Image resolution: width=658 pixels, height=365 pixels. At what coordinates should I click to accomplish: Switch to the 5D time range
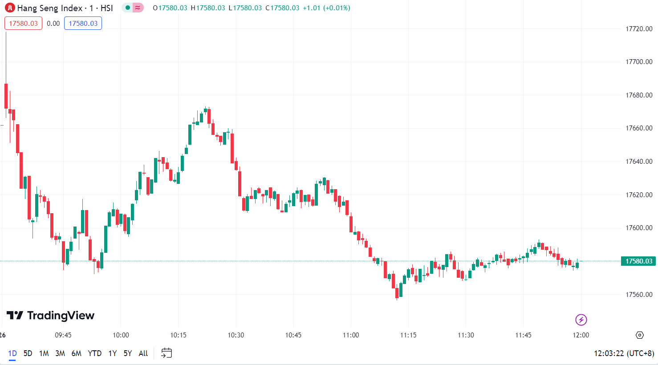point(28,353)
